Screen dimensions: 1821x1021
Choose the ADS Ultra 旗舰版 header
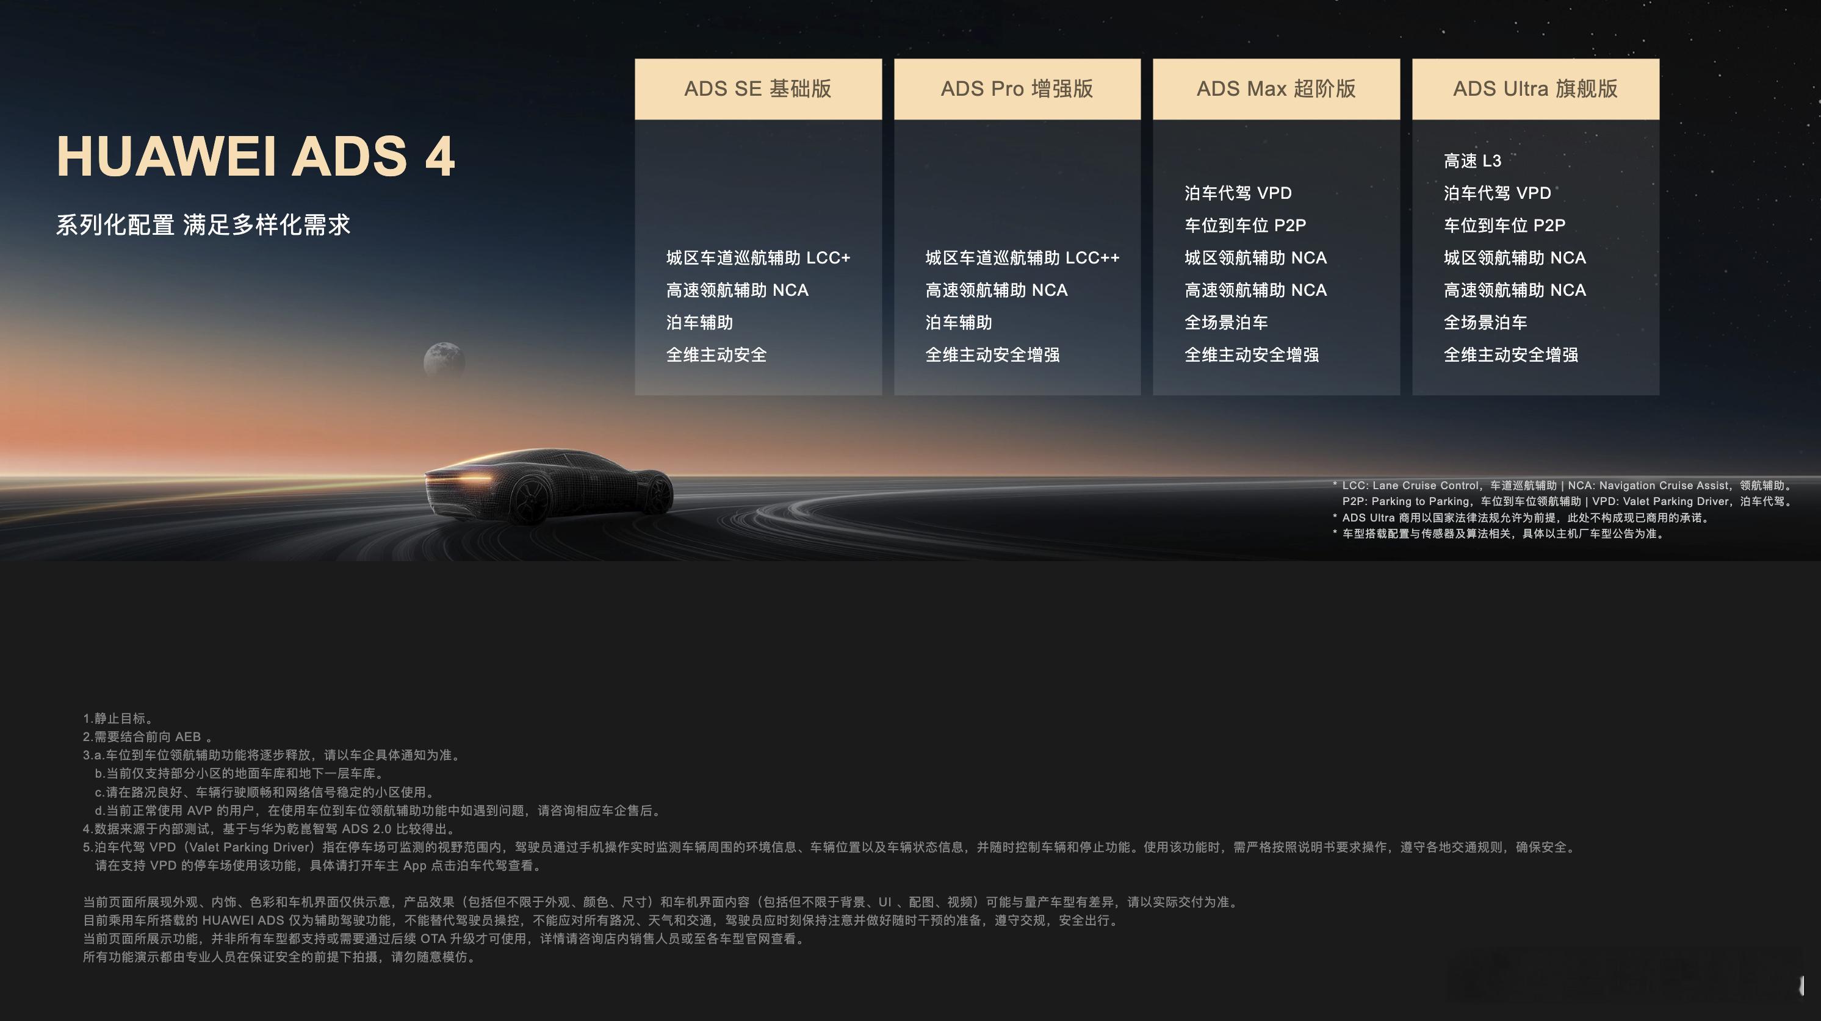(1535, 89)
